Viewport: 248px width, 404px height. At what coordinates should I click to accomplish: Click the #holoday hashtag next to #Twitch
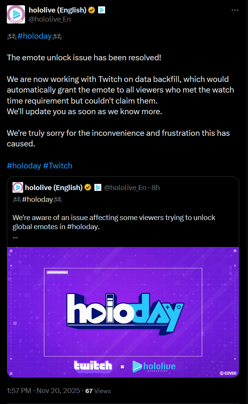[24, 165]
